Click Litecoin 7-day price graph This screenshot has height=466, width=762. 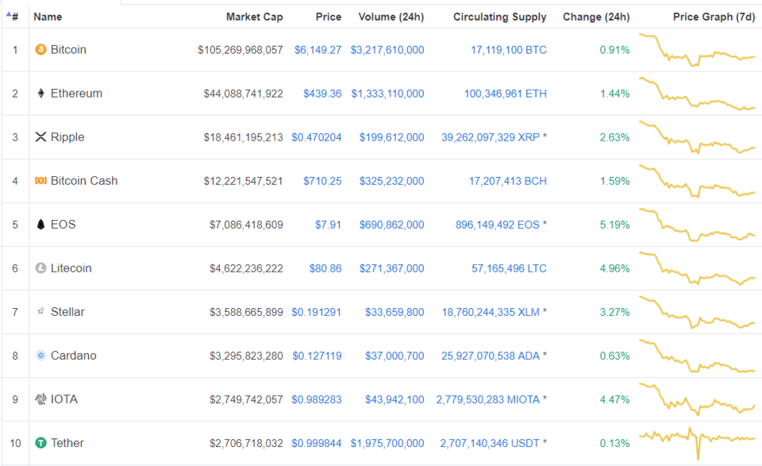tap(697, 268)
